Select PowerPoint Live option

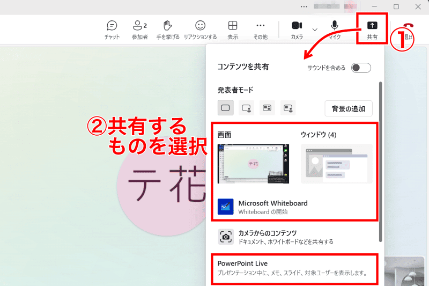pos(292,268)
